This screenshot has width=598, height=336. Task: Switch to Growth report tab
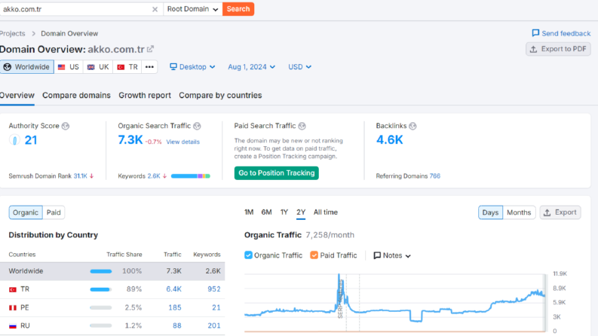(145, 95)
